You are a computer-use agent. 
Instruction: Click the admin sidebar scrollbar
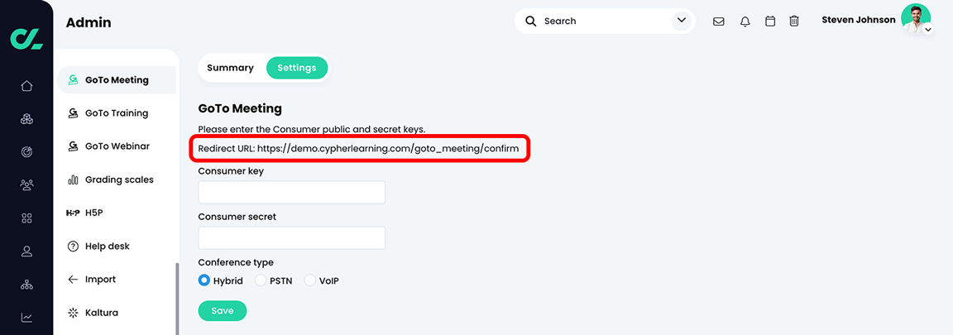point(177,298)
